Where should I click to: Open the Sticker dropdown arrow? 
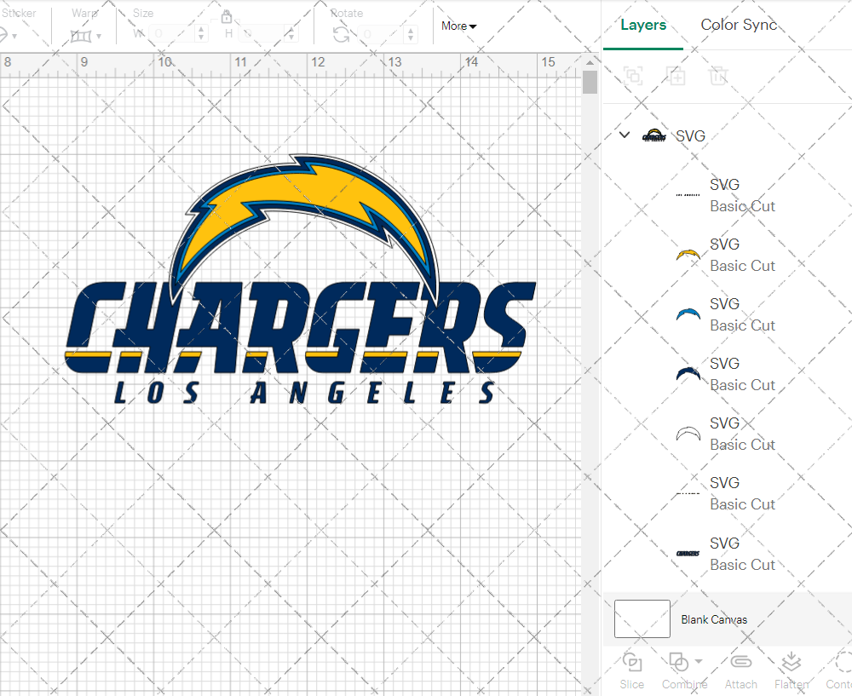tap(14, 37)
